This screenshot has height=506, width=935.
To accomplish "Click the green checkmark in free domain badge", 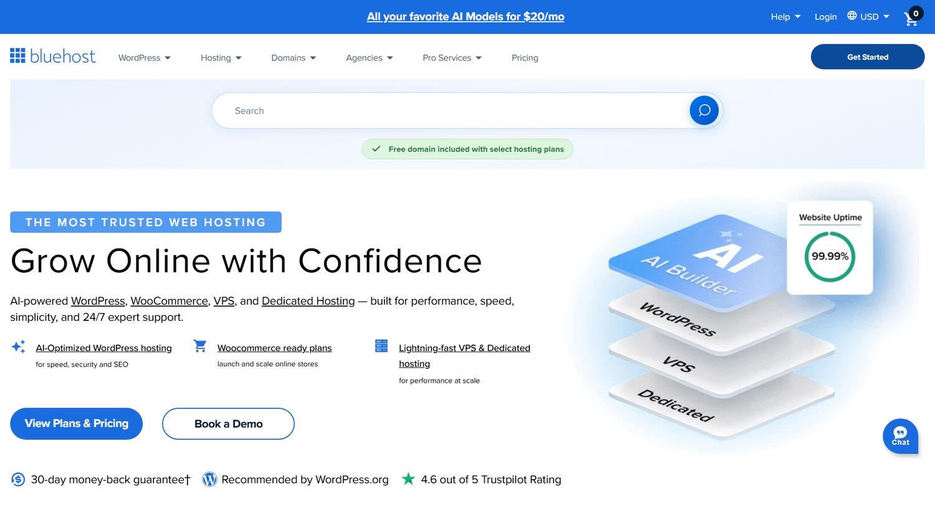I will tap(376, 149).
